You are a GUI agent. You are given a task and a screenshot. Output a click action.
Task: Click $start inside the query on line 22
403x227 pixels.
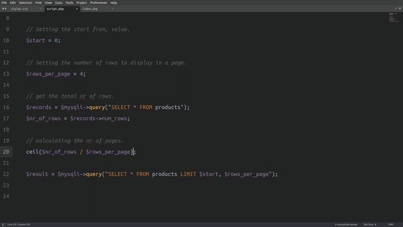tap(208, 174)
